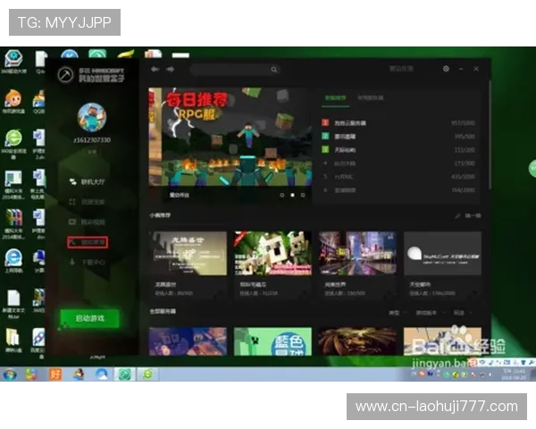Click the back arrow in the launcher header
The width and height of the screenshot is (536, 429).
click(155, 69)
